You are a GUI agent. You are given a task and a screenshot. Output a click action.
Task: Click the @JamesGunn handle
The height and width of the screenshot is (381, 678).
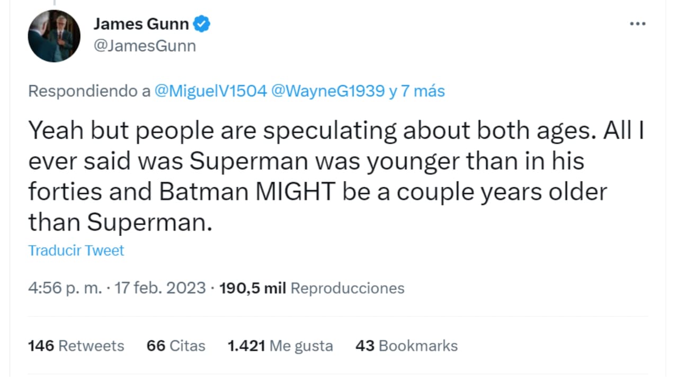click(x=145, y=46)
